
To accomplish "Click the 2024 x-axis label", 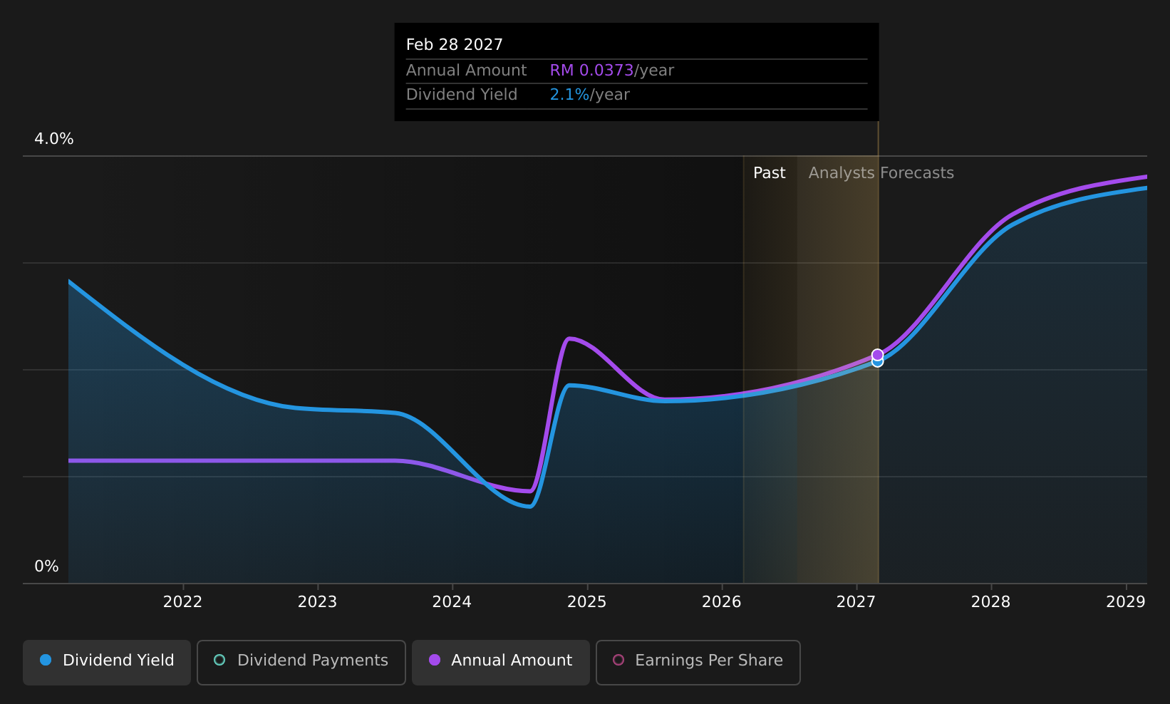I will pos(452,602).
